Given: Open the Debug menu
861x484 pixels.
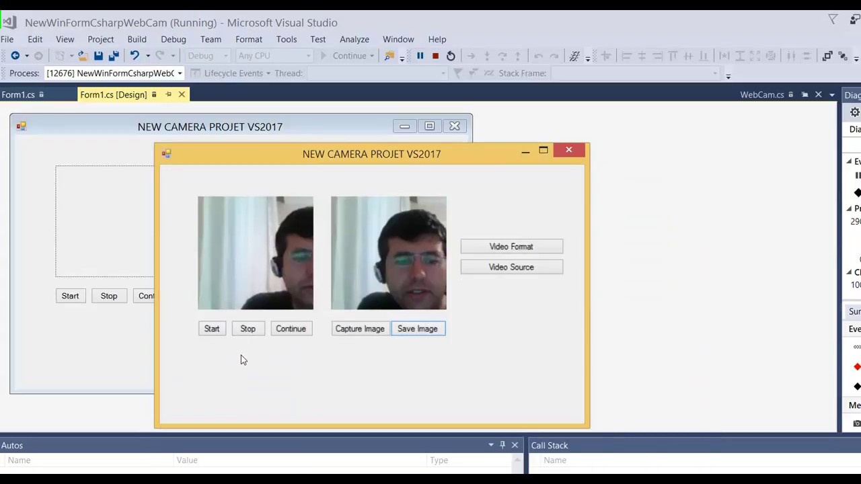Looking at the screenshot, I should pos(173,39).
